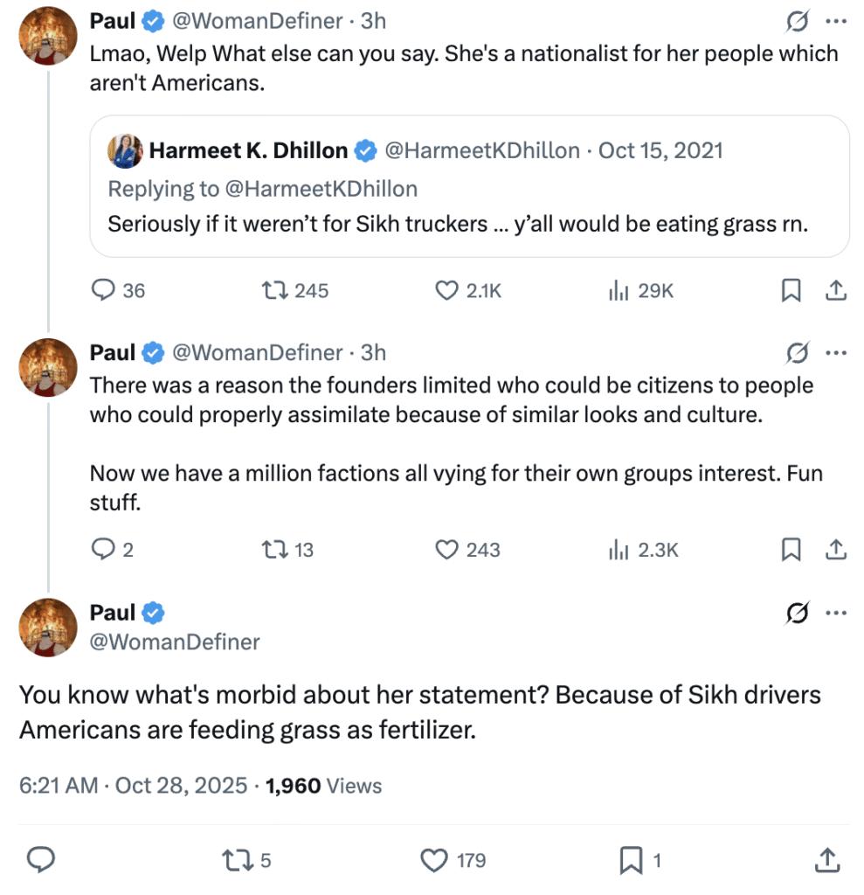The height and width of the screenshot is (895, 864).
Task: Open the quoted Harmeet K. Dhillon tweet
Action: tap(469, 186)
